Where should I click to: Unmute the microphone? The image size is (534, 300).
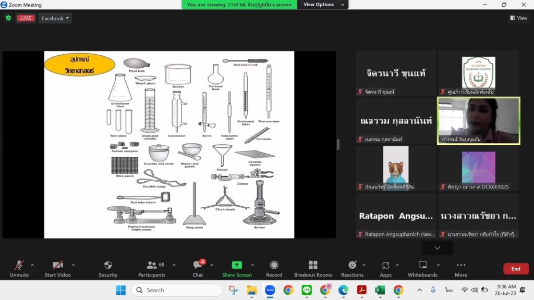(19, 266)
